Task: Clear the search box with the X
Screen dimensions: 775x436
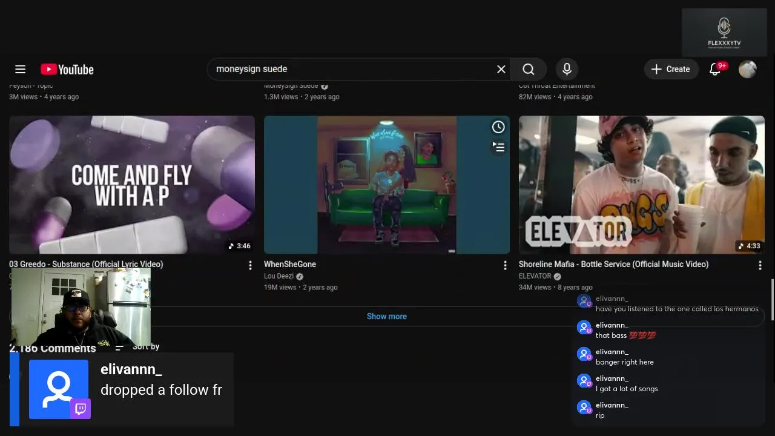Action: click(x=501, y=69)
